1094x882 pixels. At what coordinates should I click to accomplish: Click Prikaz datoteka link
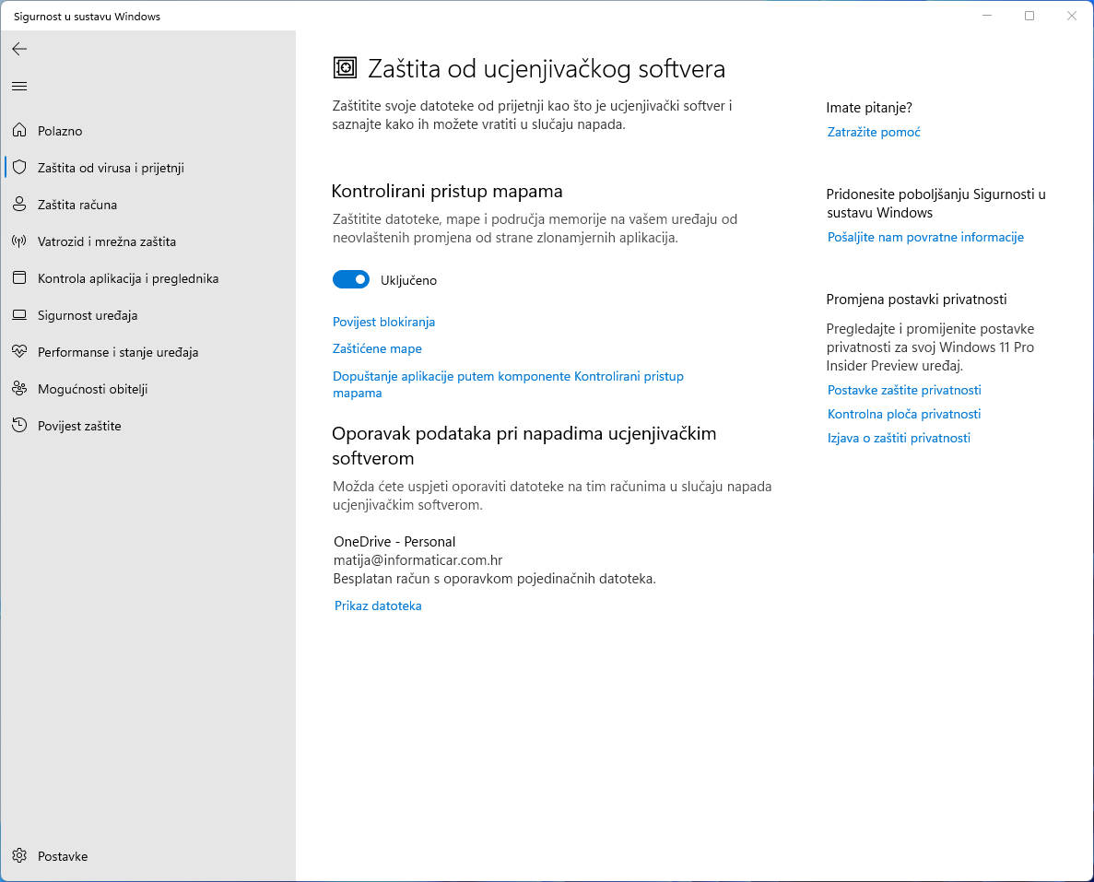point(378,606)
